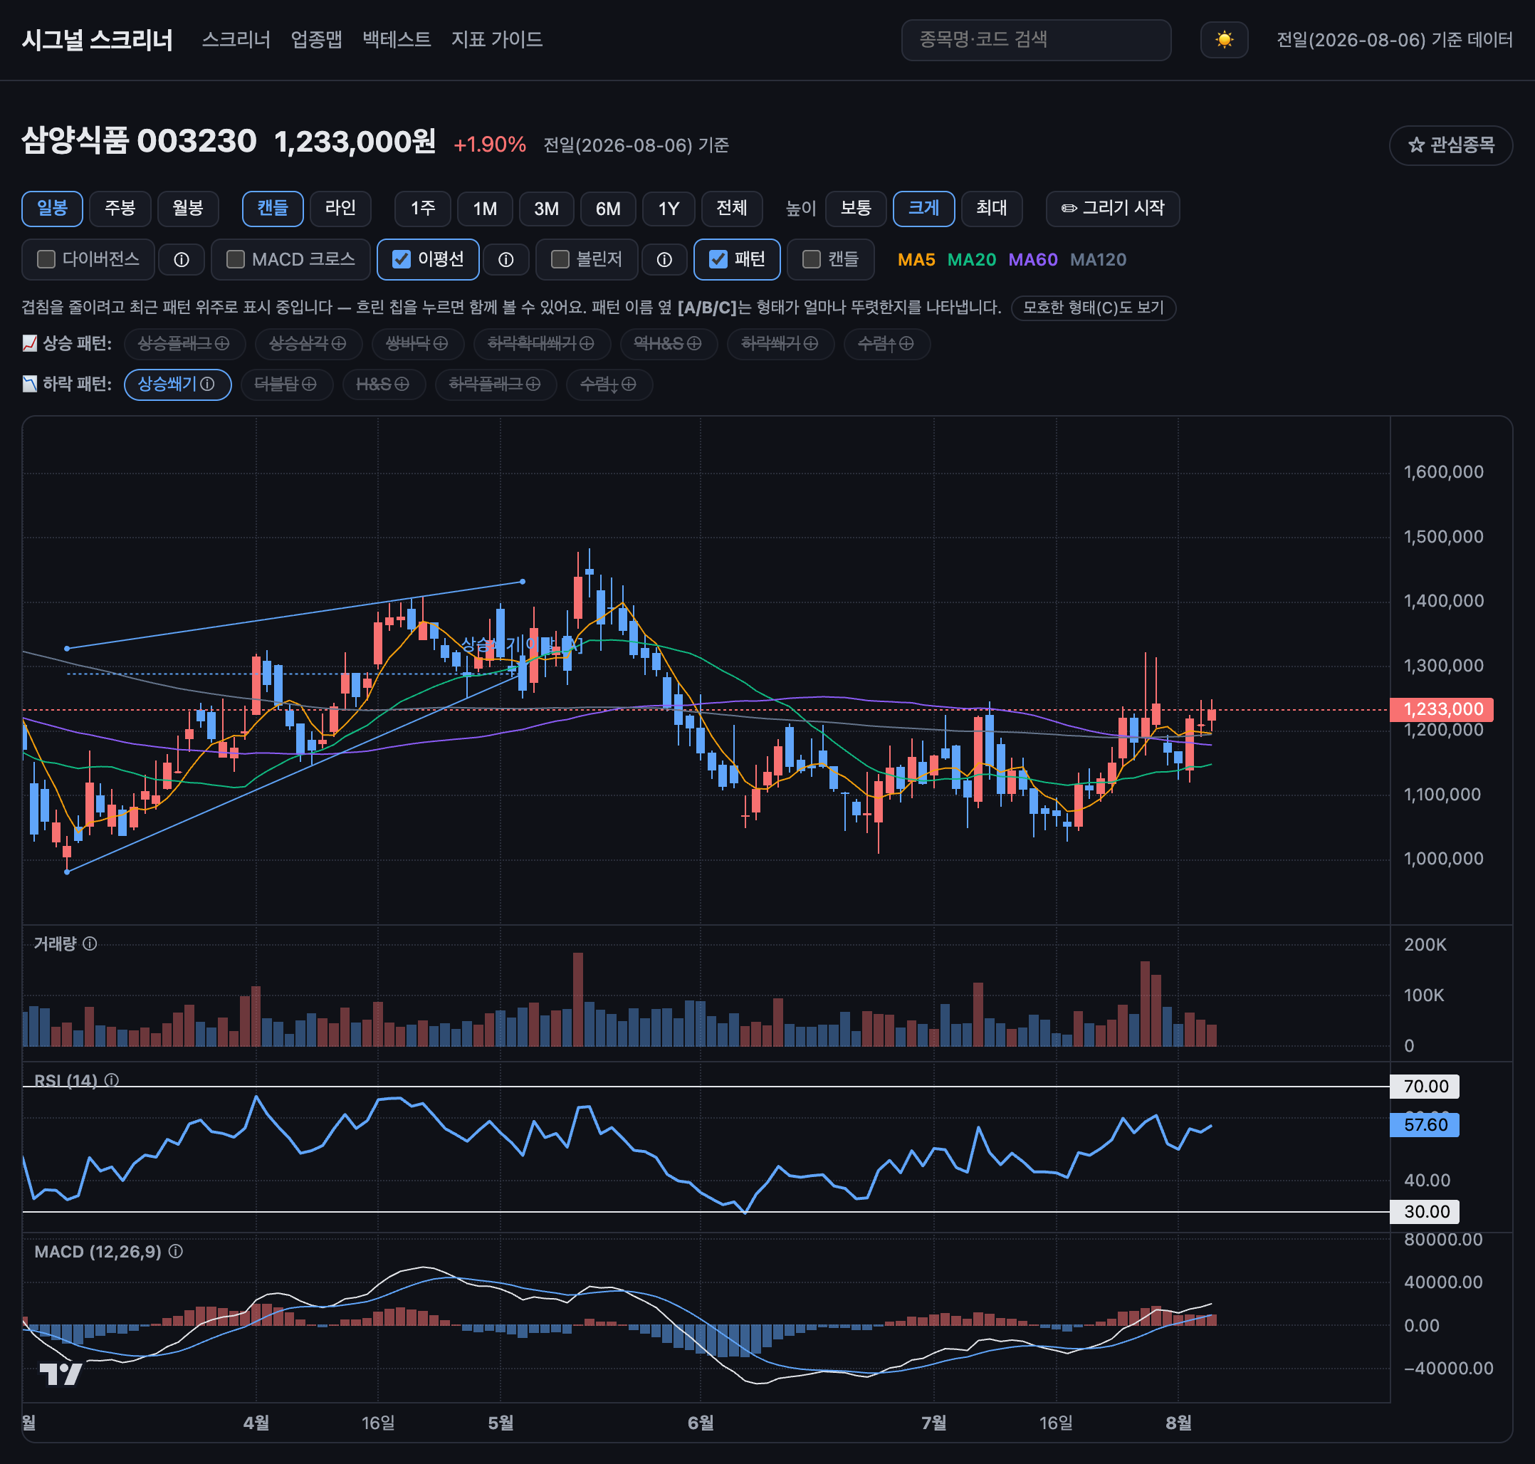This screenshot has width=1535, height=1464.
Task: Click the RSI (14) info icon
Action: pyautogui.click(x=112, y=1080)
